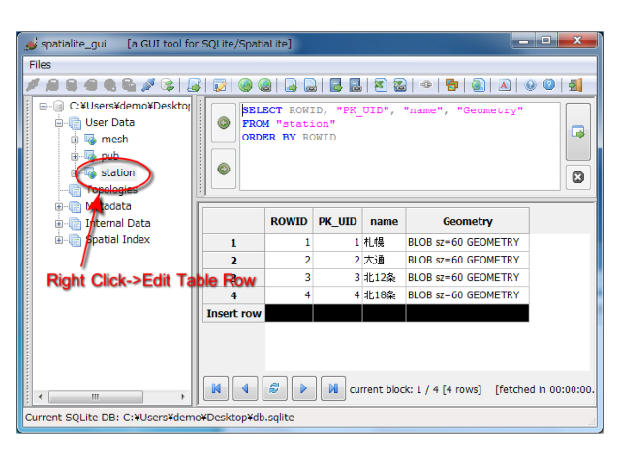Click the SQL query text editor
The width and height of the screenshot is (620, 465).
(400, 146)
